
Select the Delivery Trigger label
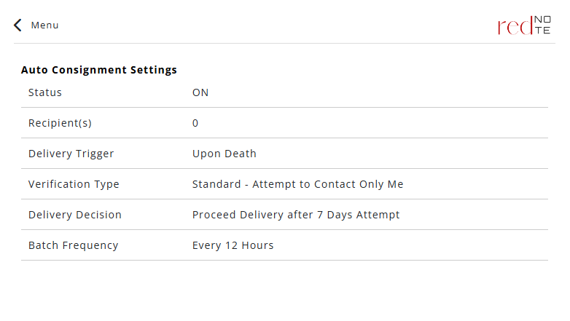click(x=71, y=154)
